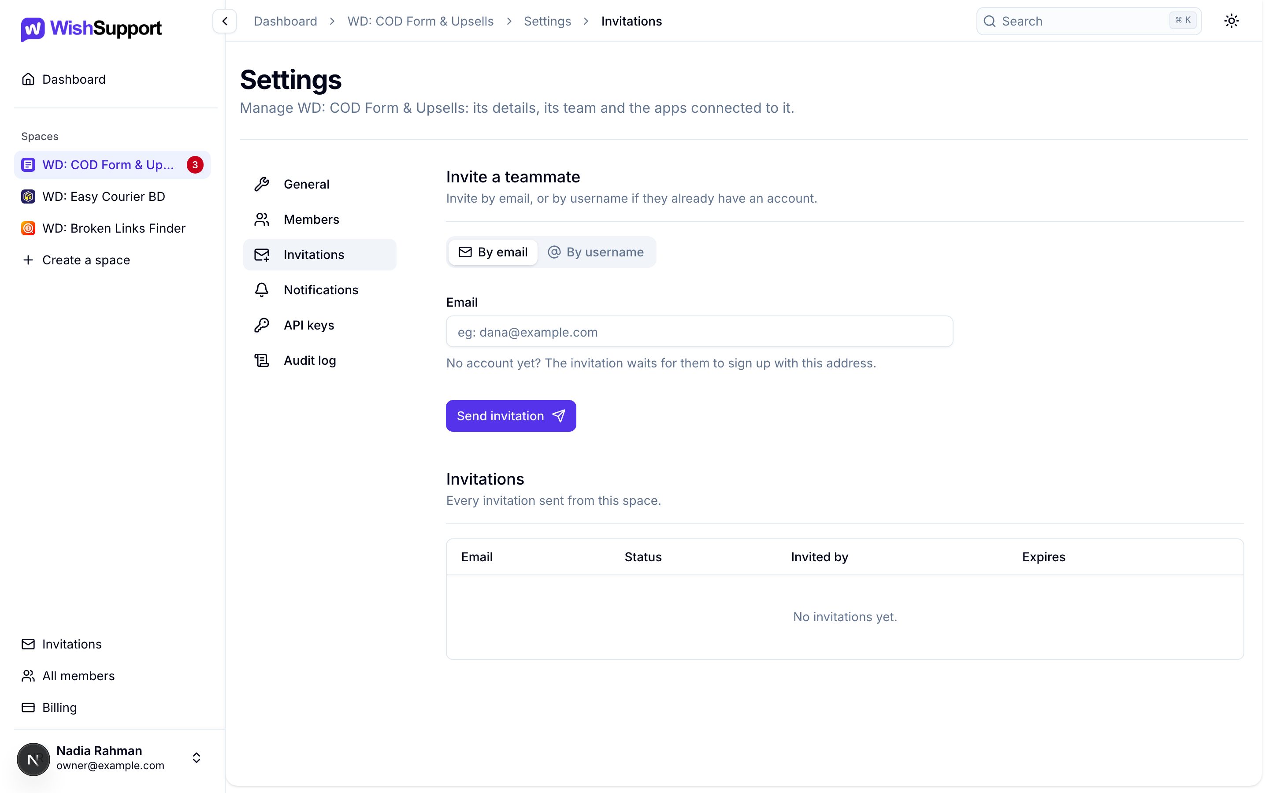Click the Spaces section label

pyautogui.click(x=40, y=137)
